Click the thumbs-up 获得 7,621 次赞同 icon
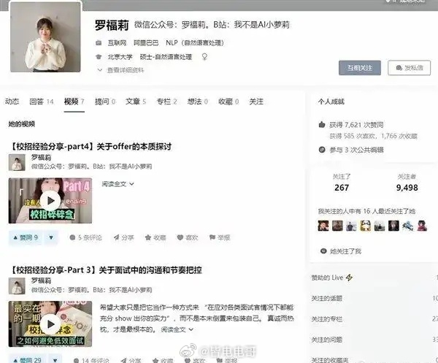This screenshot has width=438, height=363. point(322,125)
